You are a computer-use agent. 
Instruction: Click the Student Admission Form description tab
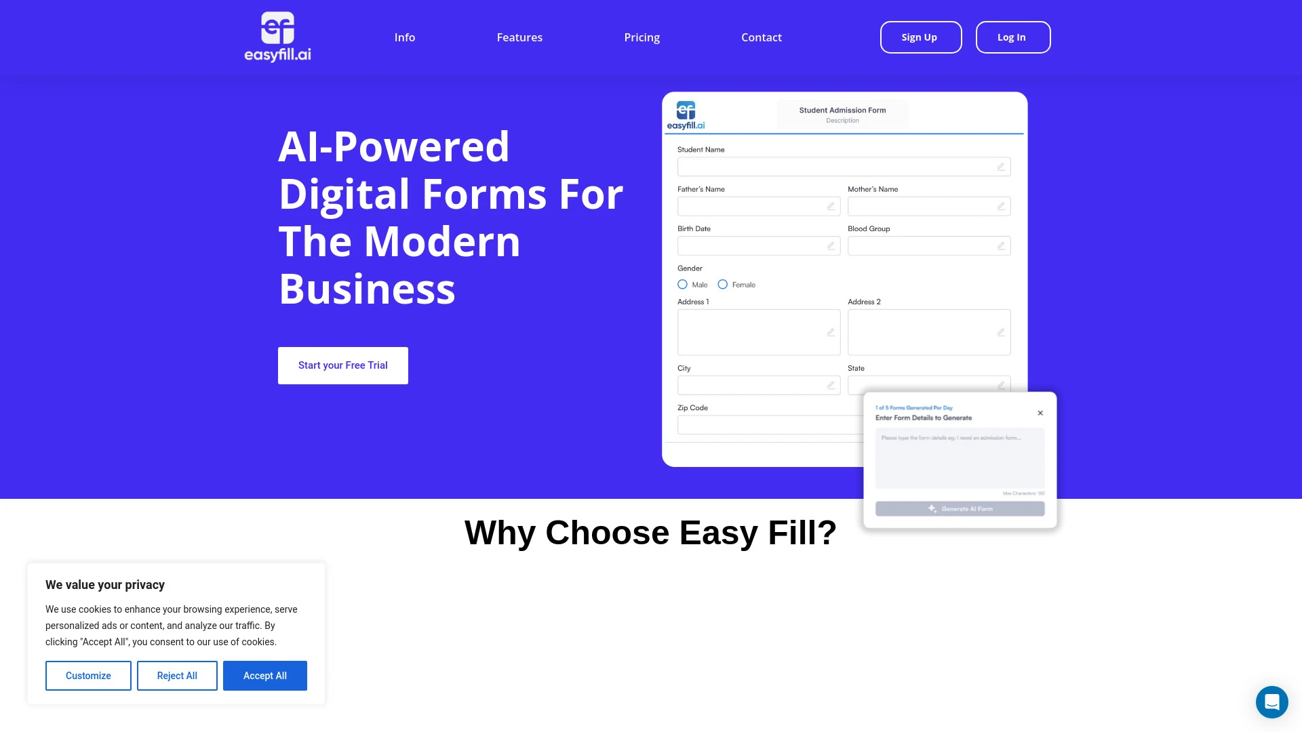[842, 121]
